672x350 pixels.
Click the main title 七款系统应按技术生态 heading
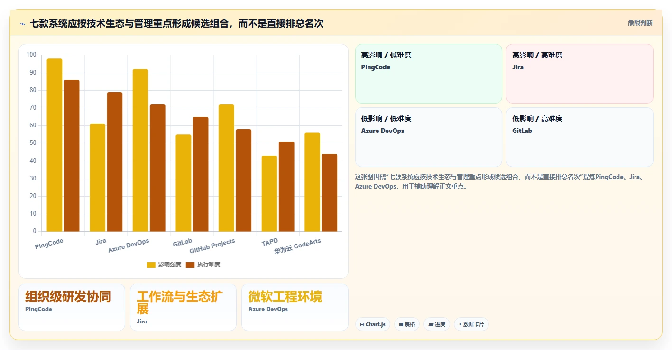176,23
